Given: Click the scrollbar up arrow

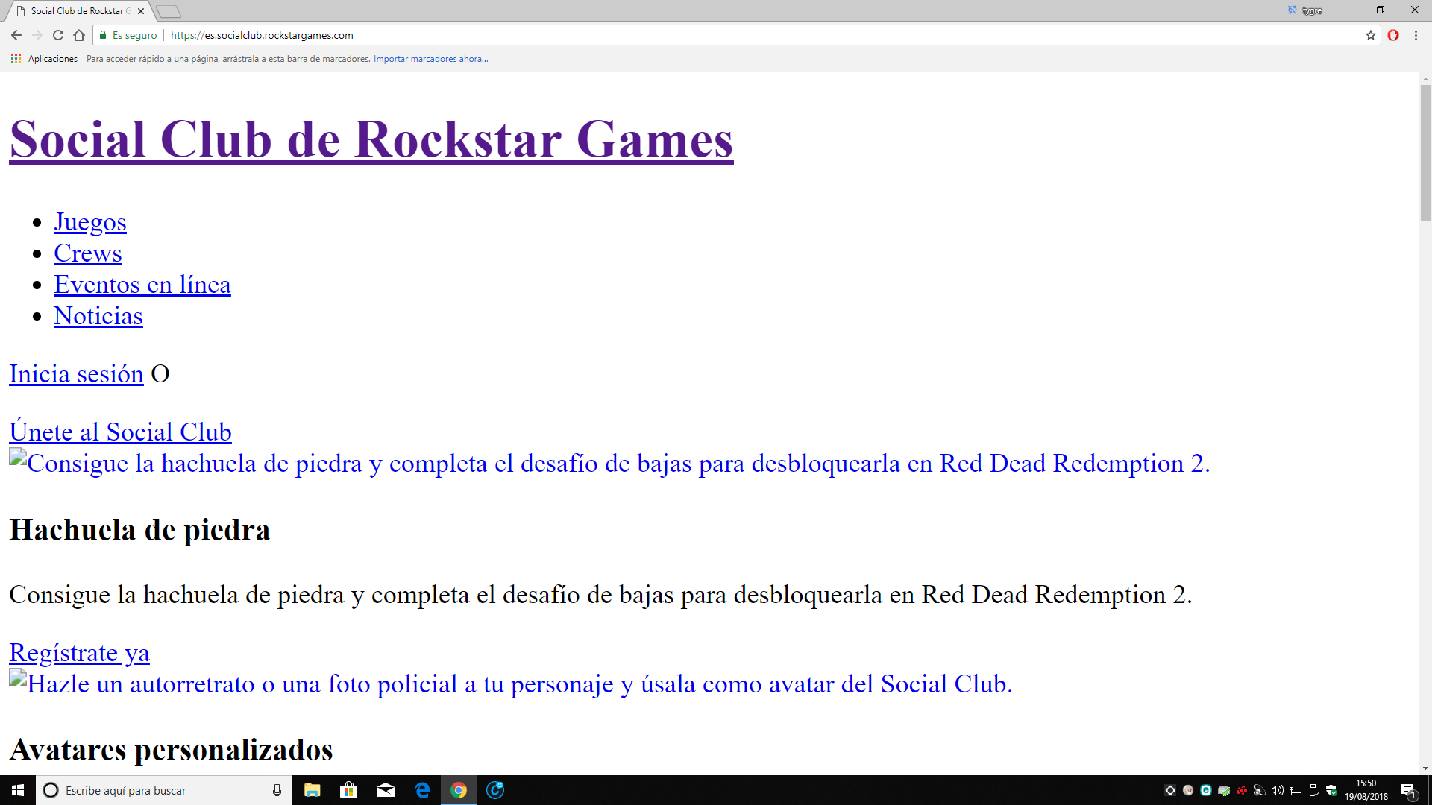Looking at the screenshot, I should (x=1425, y=79).
